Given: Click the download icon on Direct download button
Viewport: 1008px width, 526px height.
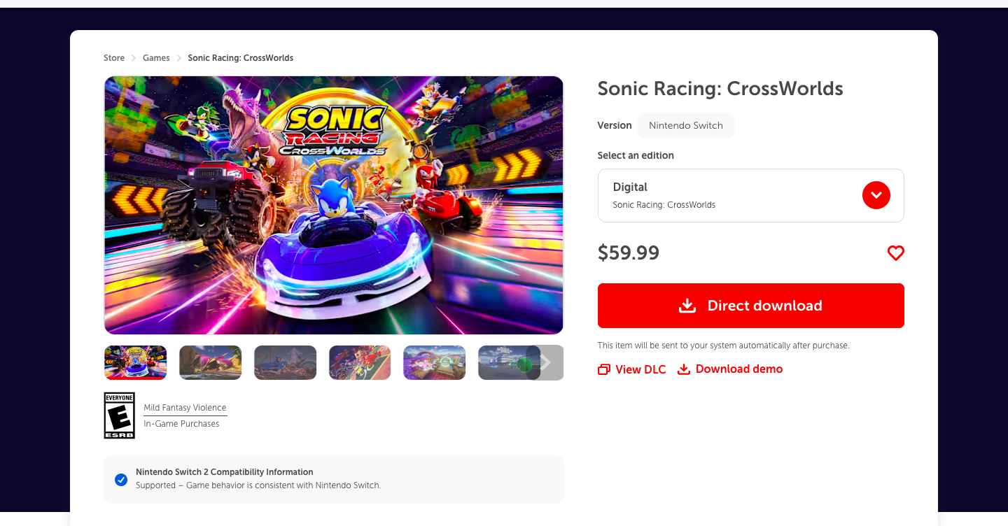Looking at the screenshot, I should coord(687,306).
